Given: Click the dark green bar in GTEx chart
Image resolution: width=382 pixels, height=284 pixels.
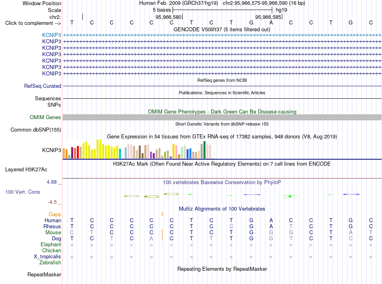Looking at the screenshot, I should tap(204, 150).
